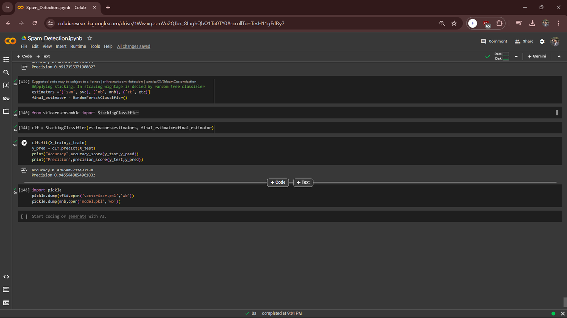Click the Chrome profile picture icon
567x318 pixels.
(546, 24)
